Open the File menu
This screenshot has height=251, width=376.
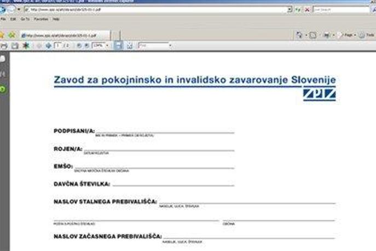click(3, 19)
